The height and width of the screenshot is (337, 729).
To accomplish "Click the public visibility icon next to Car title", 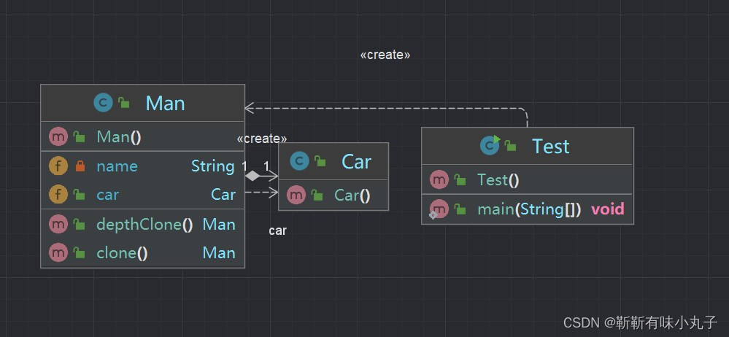I will (320, 161).
